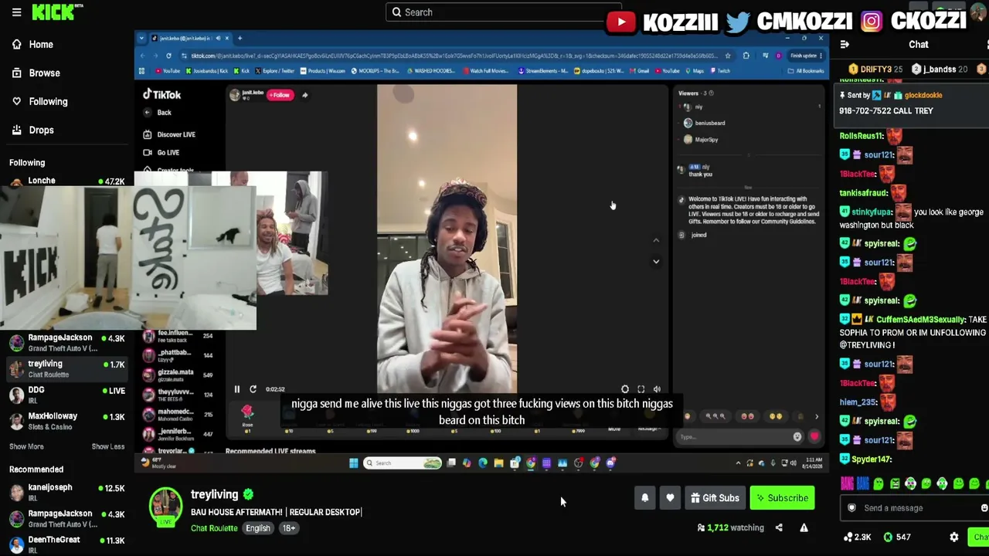This screenshot has height=556, width=989.
Task: Click the 18+ tag
Action: click(288, 528)
